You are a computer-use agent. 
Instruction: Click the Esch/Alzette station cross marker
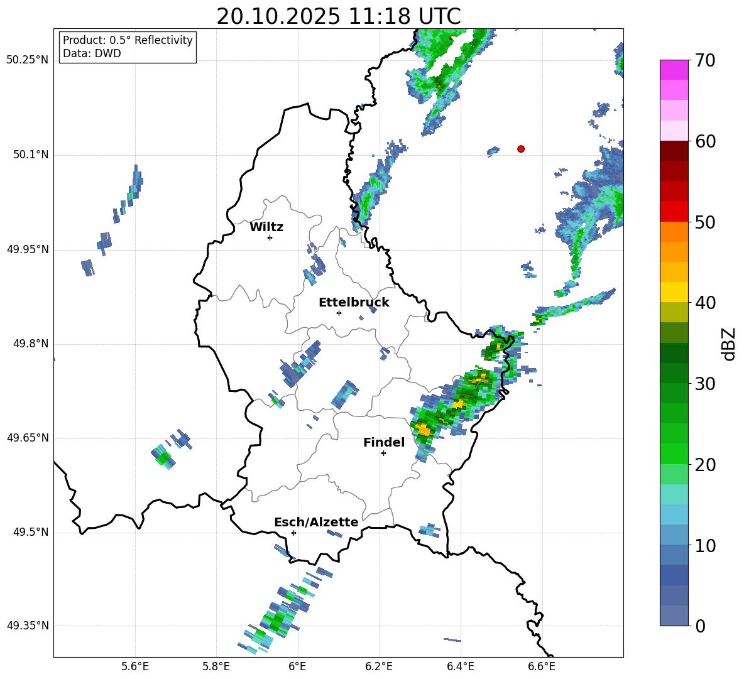293,533
